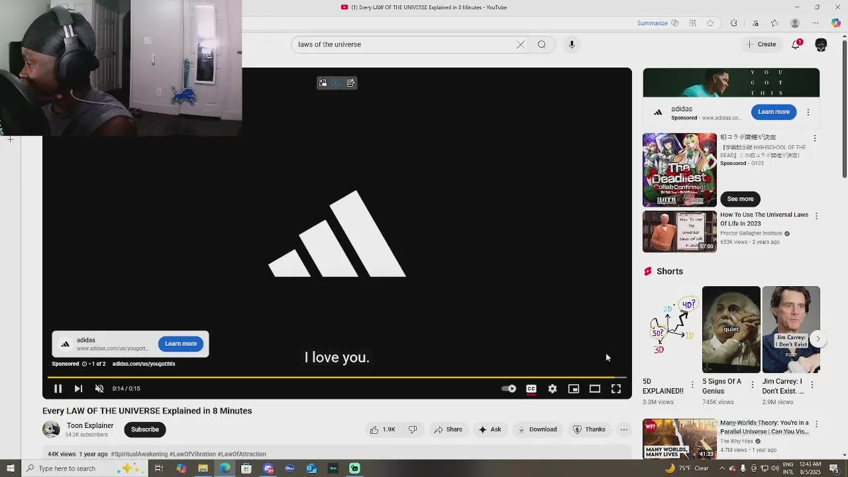Open Many Worlds Theory video thumbnail
848x477 pixels.
(679, 438)
